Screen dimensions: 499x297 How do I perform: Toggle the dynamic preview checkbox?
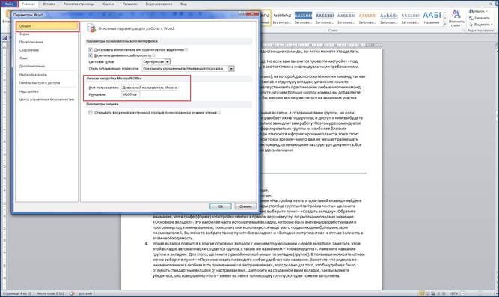coord(91,55)
